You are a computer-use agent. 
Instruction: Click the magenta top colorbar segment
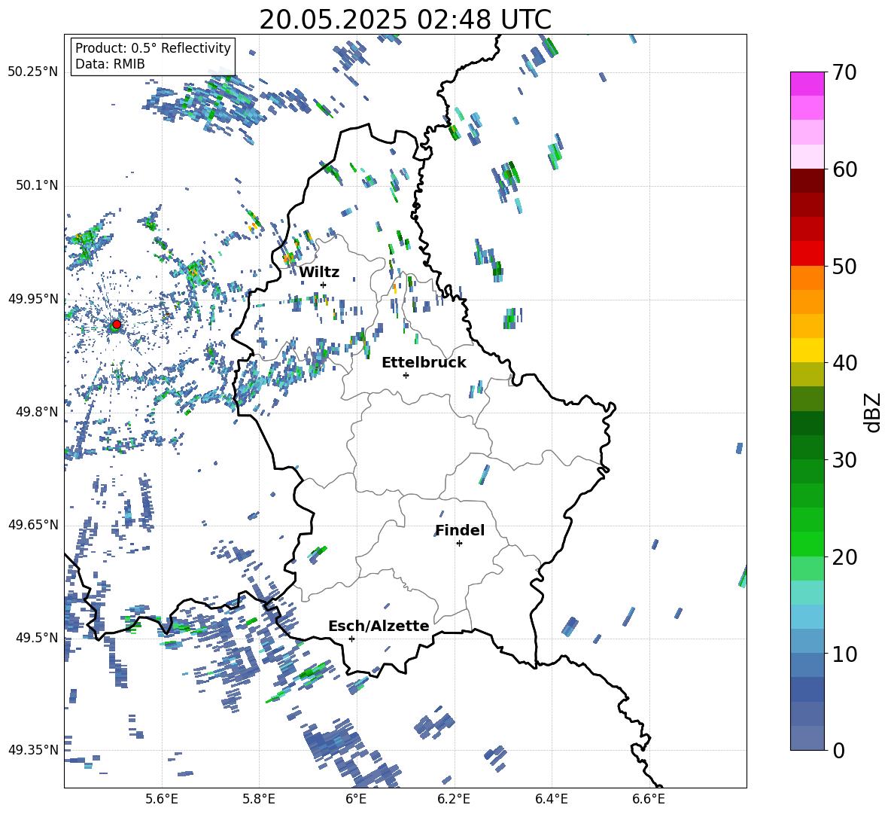coord(807,84)
